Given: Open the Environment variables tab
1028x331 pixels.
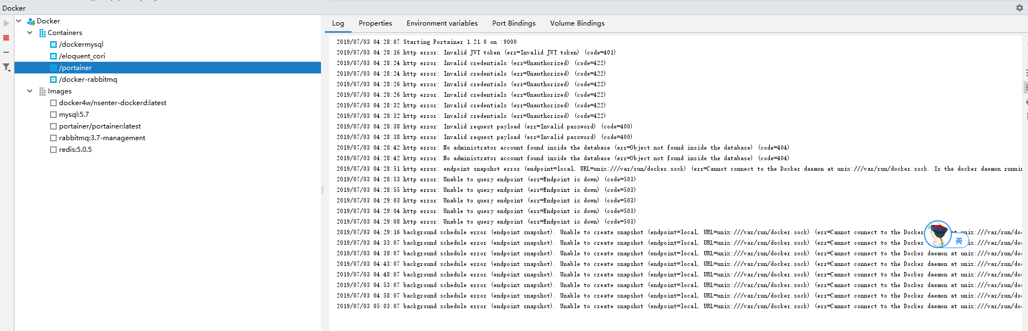Looking at the screenshot, I should (442, 23).
